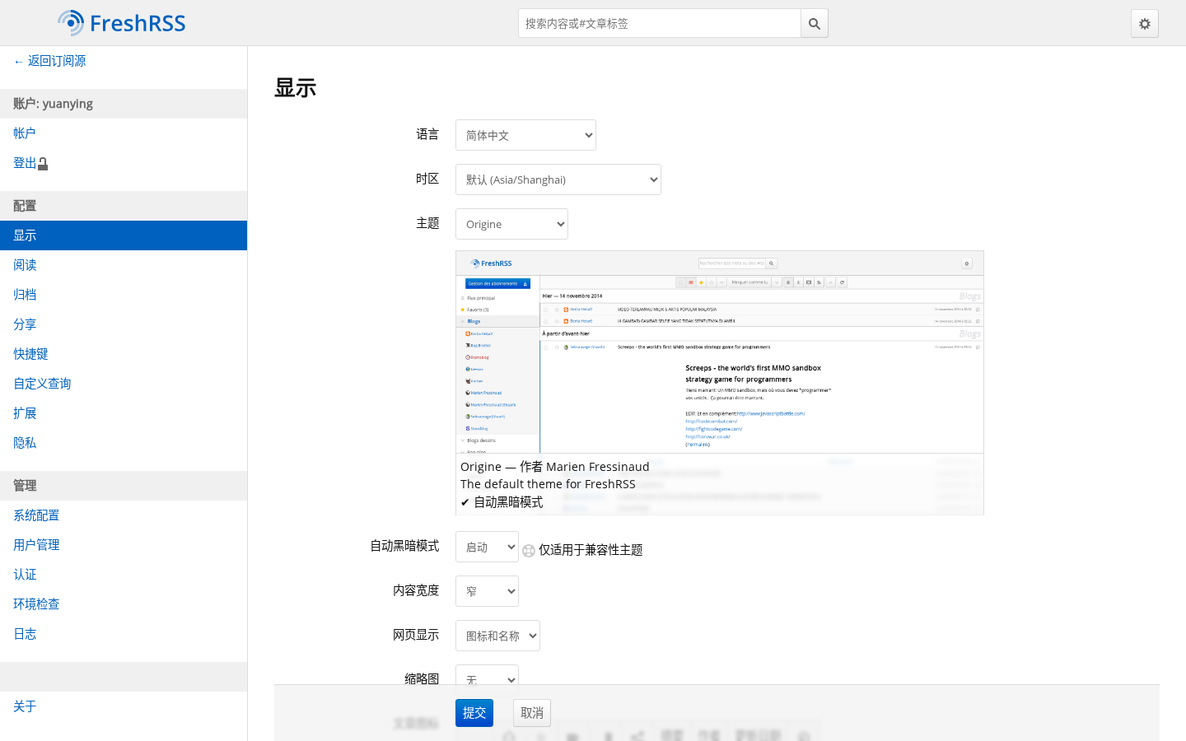1186x741 pixels.
Task: Go to 阅读 settings page
Action: pos(124,265)
